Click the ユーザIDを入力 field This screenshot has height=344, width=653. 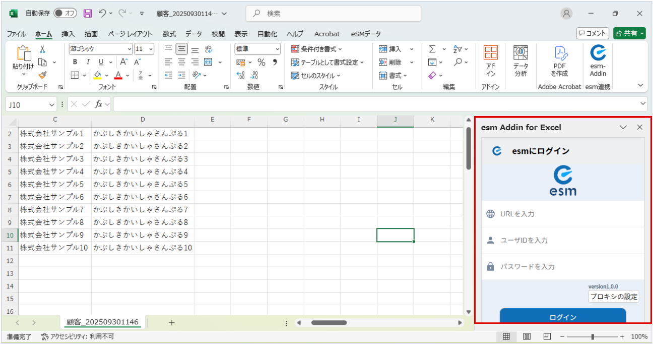click(563, 240)
